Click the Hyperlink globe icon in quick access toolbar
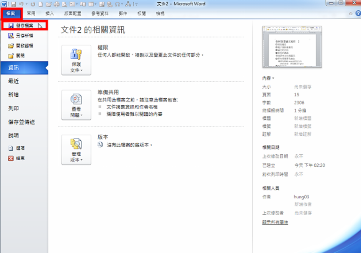 coord(109,4)
